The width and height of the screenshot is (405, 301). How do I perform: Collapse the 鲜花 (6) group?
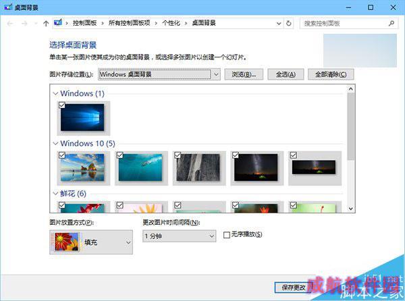(55, 194)
